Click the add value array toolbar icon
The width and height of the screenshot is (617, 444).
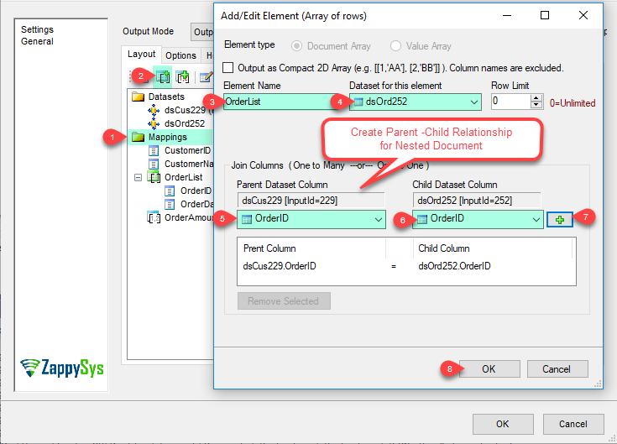182,76
